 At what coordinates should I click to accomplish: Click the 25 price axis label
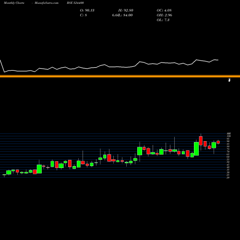click(x=228, y=175)
